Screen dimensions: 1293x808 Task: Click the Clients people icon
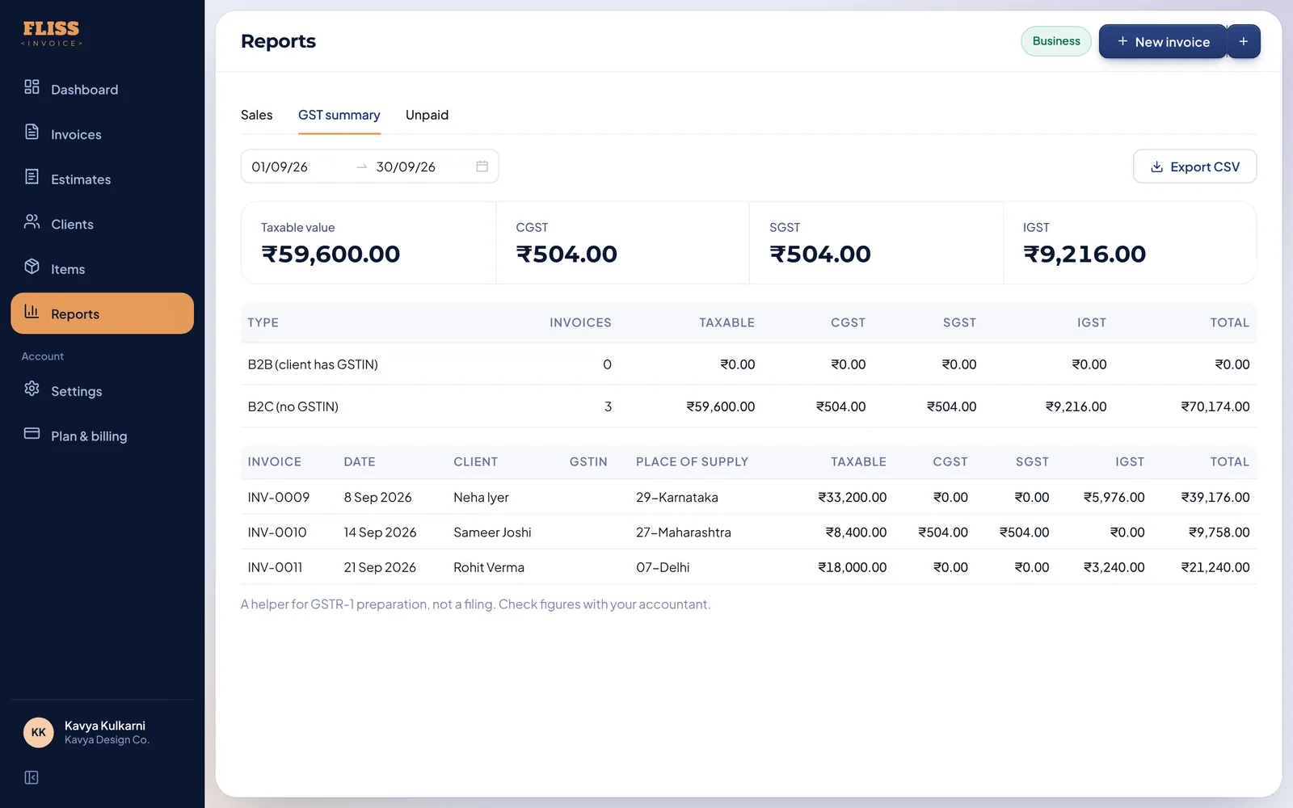point(32,221)
